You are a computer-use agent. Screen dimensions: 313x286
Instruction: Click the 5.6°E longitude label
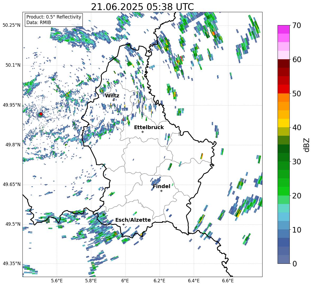(57, 281)
